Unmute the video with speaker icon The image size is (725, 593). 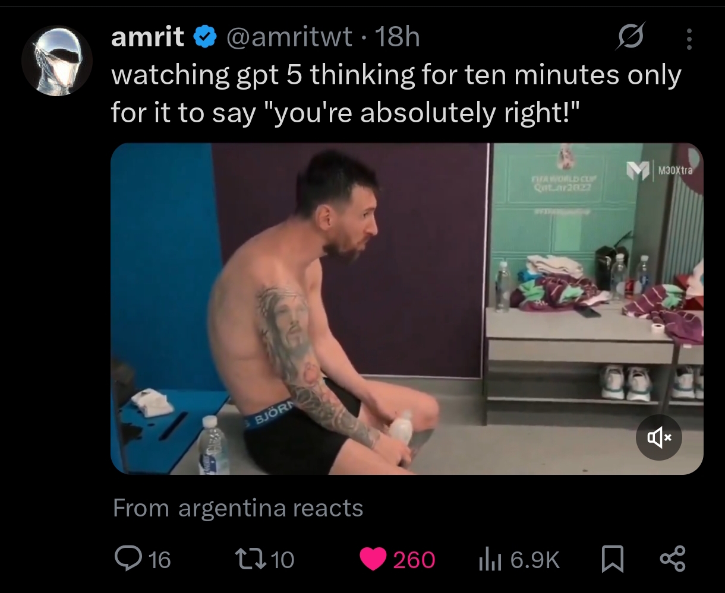tap(659, 438)
